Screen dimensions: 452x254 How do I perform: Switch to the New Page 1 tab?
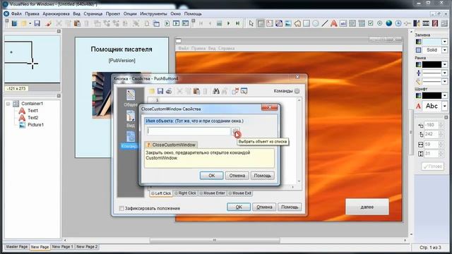[62, 247]
